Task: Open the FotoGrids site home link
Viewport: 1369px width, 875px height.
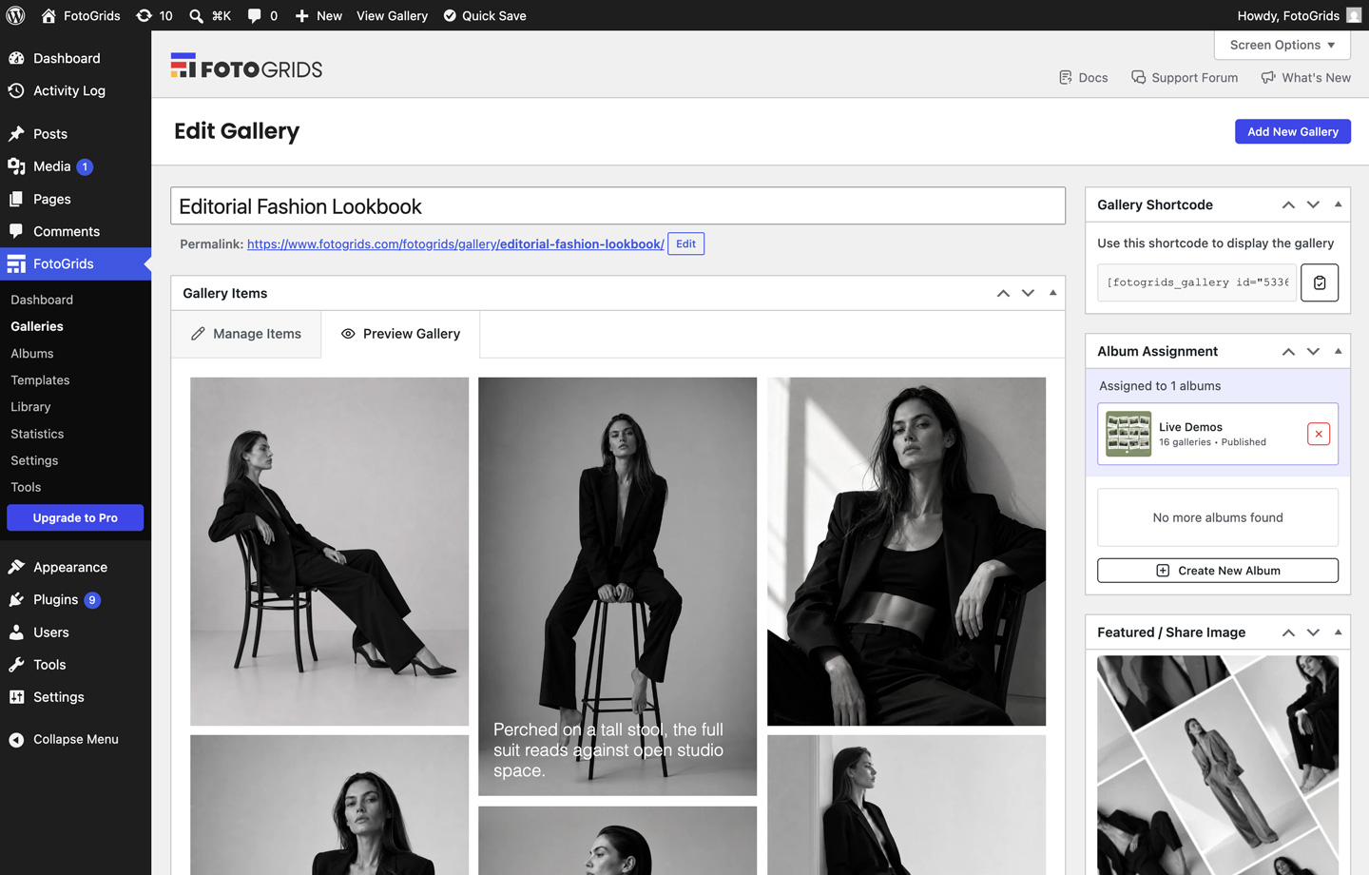Action: [81, 15]
